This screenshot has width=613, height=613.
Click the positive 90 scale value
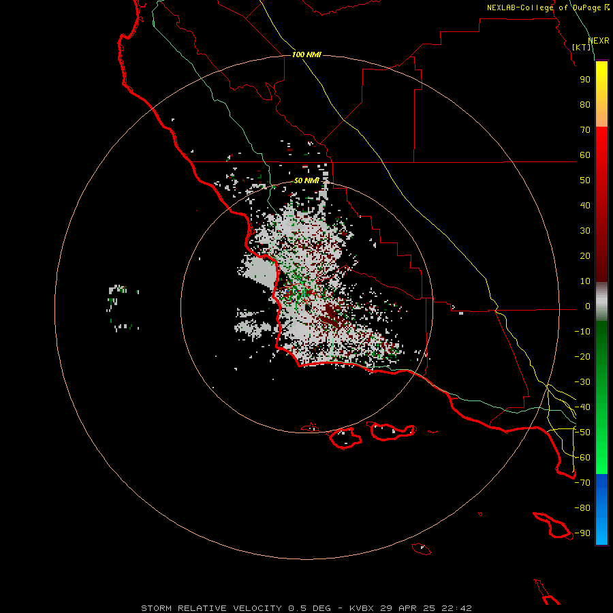585,80
